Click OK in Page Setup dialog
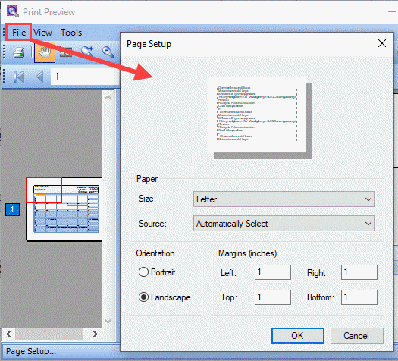 [x=298, y=336]
